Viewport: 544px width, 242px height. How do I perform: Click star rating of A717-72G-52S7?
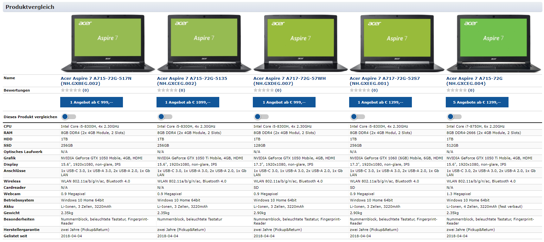pyautogui.click(x=360, y=90)
